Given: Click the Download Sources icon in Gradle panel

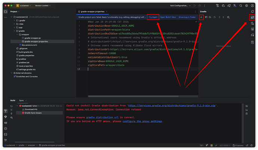Looking at the screenshot, I should [202, 17].
